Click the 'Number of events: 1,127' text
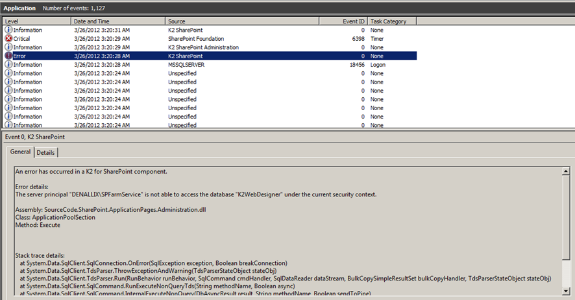Viewport: 575px width, 300px height. (74, 8)
